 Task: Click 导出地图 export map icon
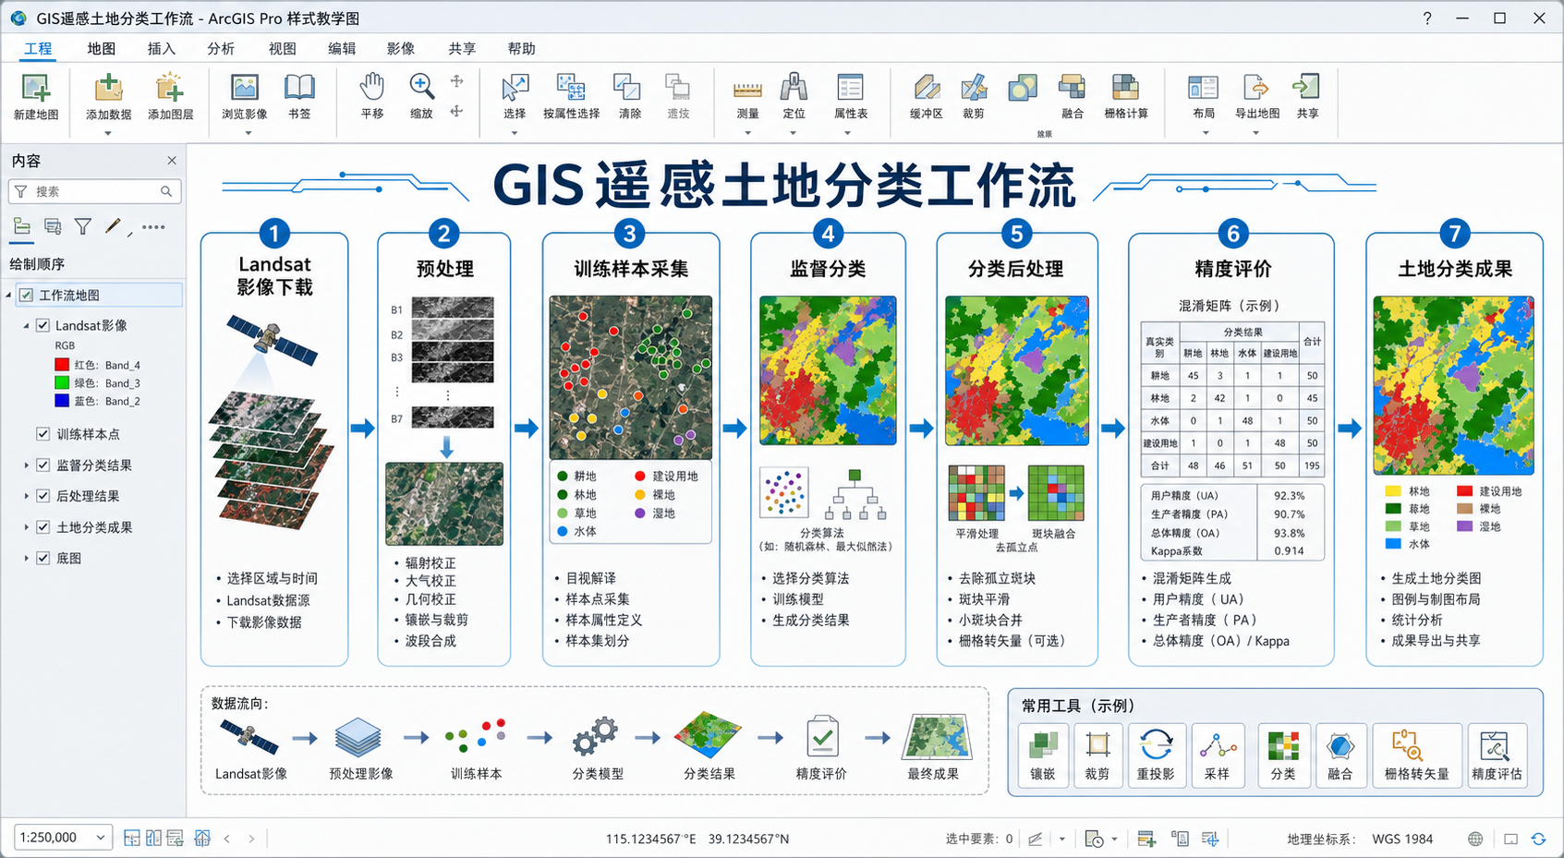[x=1256, y=88]
